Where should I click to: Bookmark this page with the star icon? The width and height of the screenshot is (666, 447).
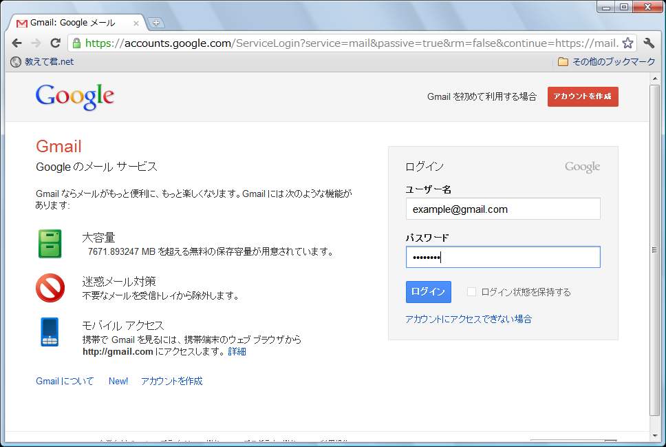627,43
